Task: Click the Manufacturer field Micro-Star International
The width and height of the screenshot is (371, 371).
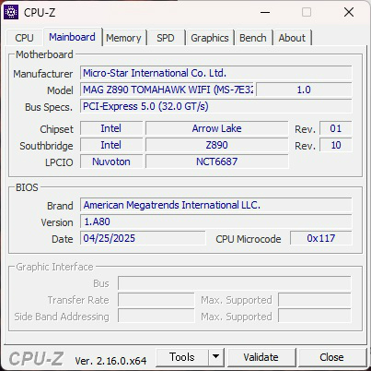Action: click(216, 73)
